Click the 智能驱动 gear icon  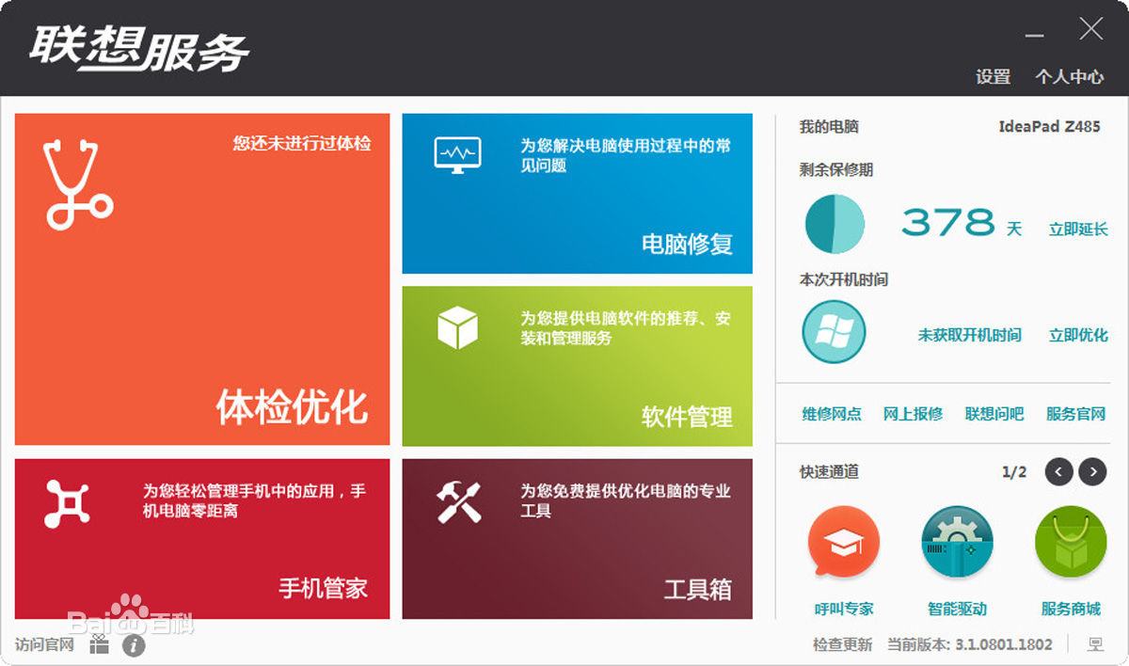pos(958,542)
